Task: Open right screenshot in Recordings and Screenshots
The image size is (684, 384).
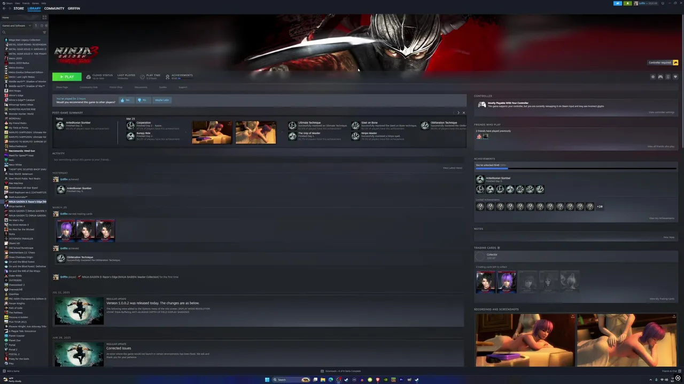Action: 627,340
